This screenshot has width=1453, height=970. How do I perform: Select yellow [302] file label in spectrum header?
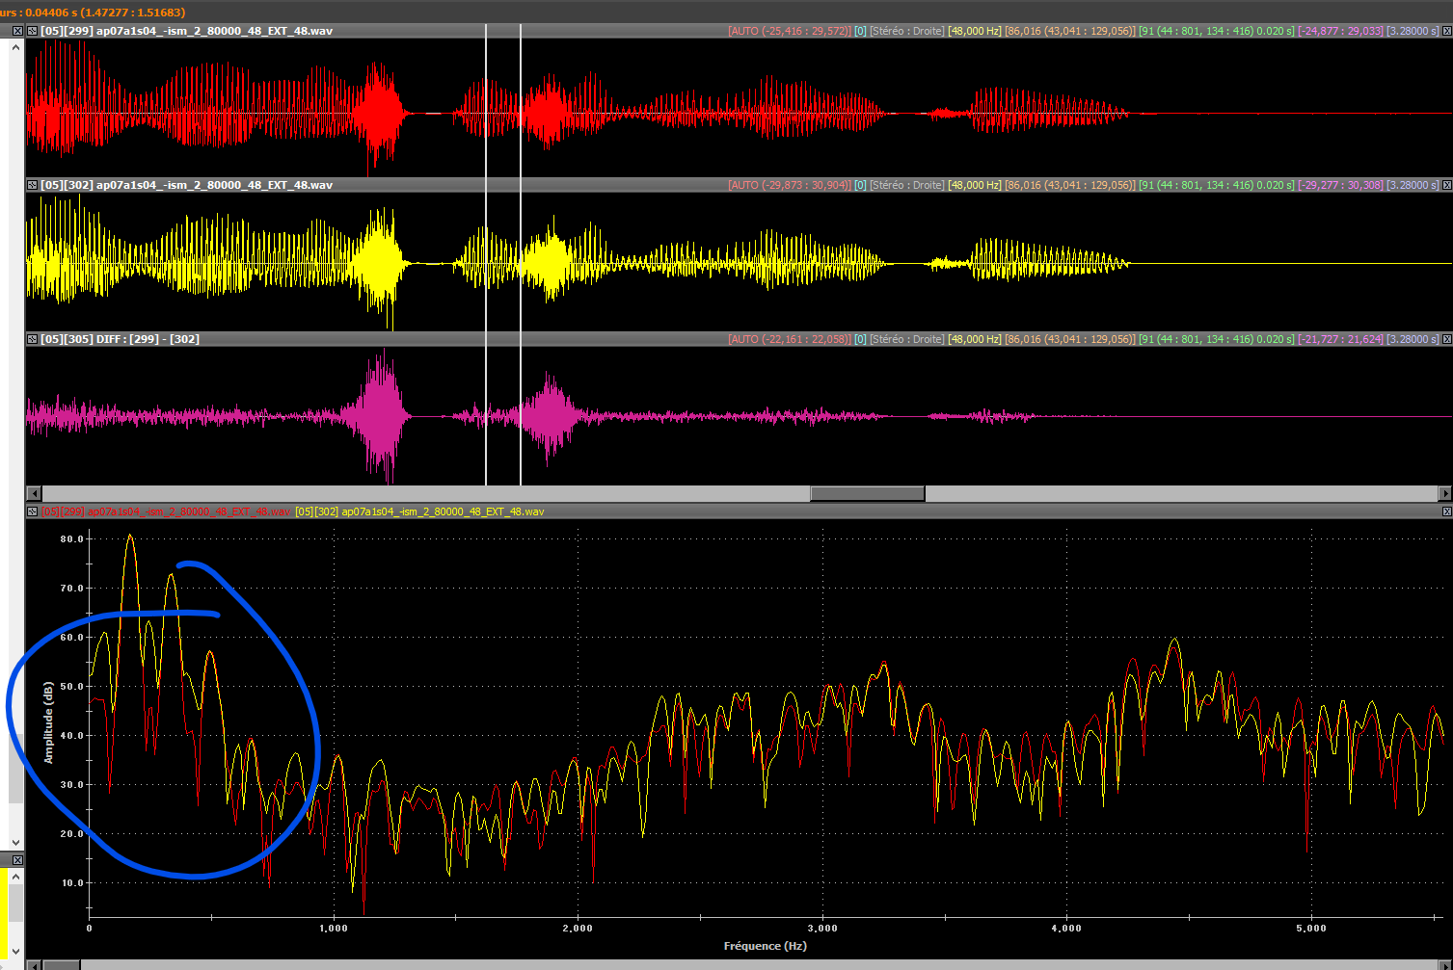[419, 511]
